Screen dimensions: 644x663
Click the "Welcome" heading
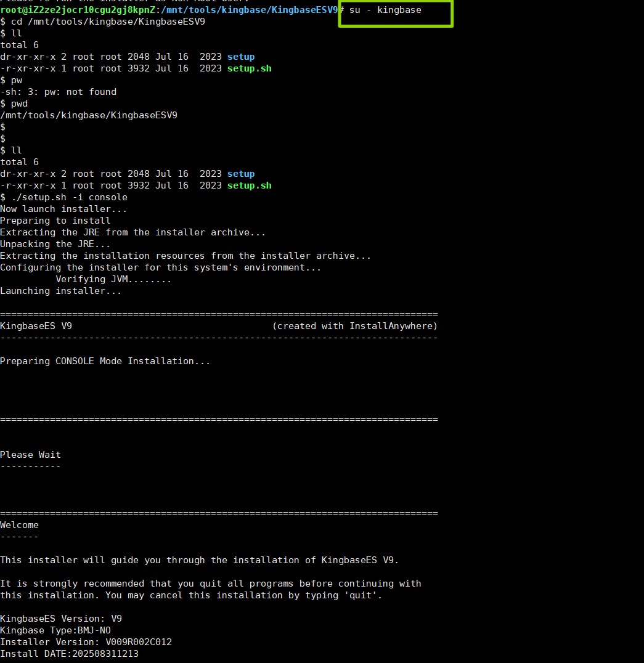(20, 525)
